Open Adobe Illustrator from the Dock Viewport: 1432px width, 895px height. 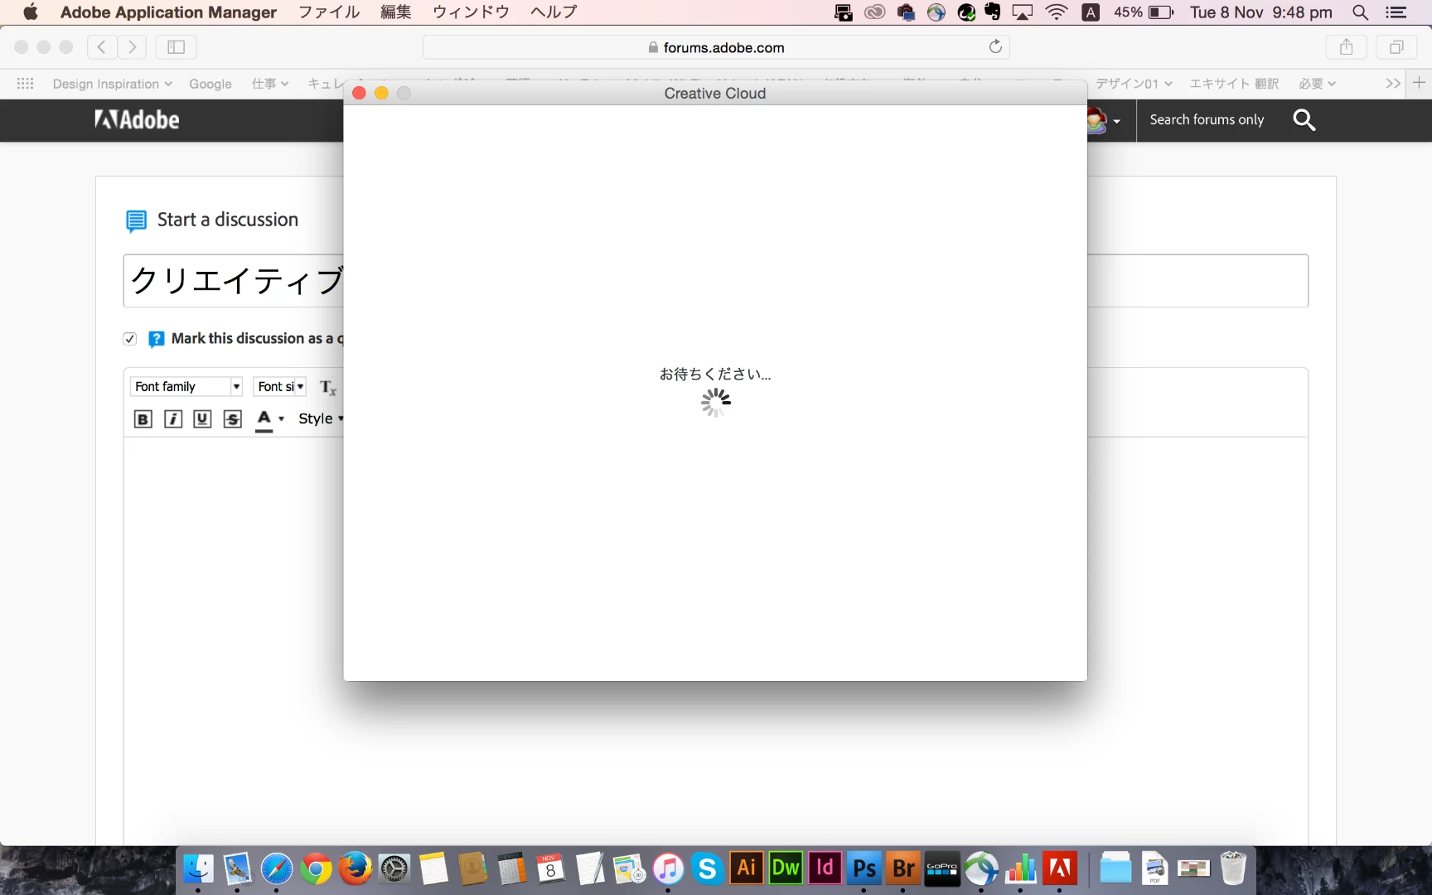coord(746,868)
